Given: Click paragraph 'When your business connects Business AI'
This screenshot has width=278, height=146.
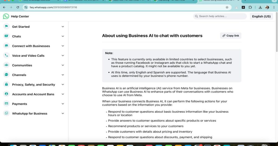Looking at the screenshot, I should (x=165, y=103).
